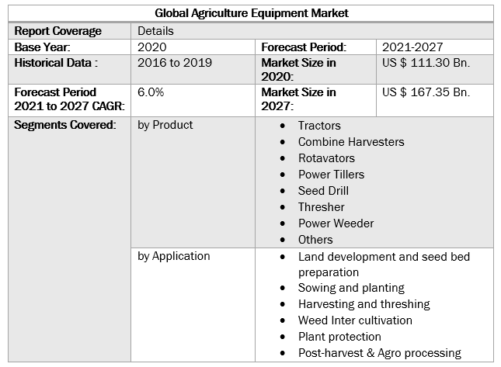This screenshot has height=367, width=501.
Task: Click the by Application cell
Action: (174, 255)
